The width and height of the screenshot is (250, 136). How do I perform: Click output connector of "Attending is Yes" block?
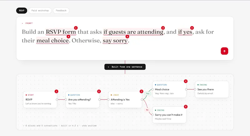coord(142,100)
